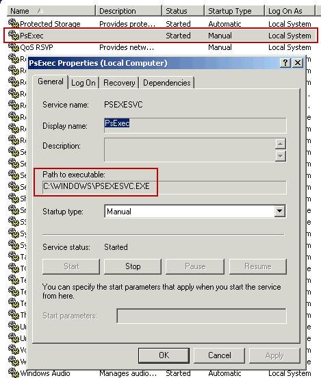Select the QoS RSVP service name
Screen dimensions: 321x378
coord(36,47)
